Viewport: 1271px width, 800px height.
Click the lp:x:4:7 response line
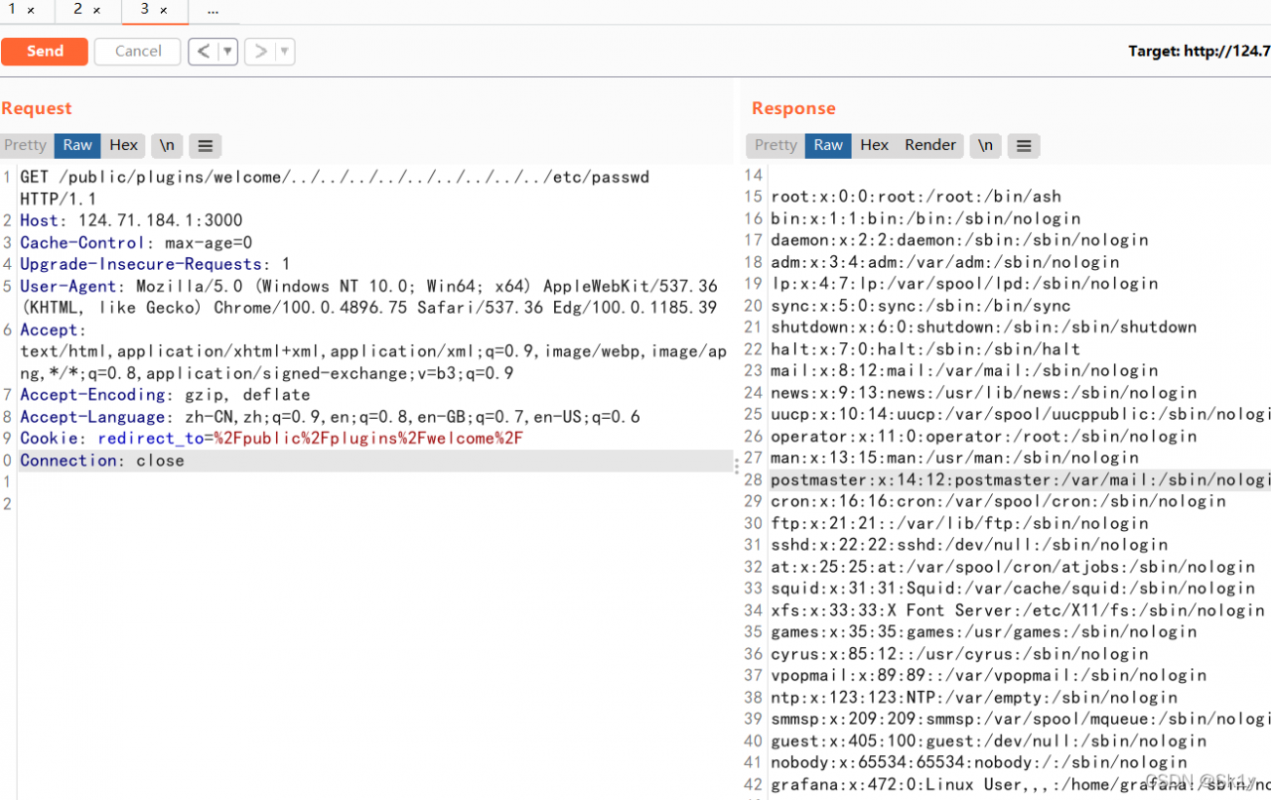tap(964, 284)
